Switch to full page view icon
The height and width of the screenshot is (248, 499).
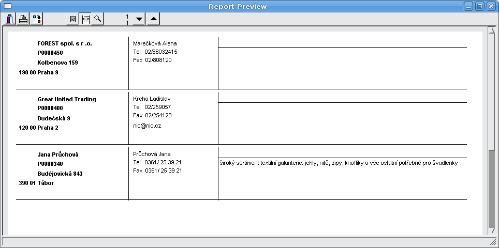click(x=73, y=19)
